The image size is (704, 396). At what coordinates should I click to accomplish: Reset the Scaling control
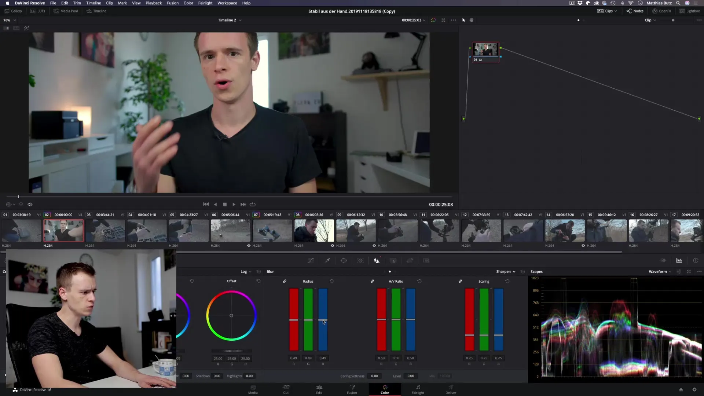(x=507, y=281)
